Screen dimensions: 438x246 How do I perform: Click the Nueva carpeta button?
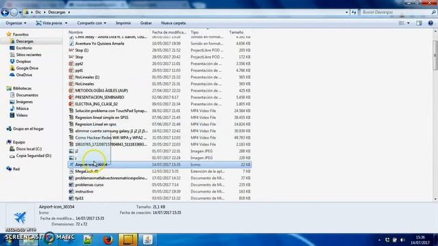tap(173, 23)
